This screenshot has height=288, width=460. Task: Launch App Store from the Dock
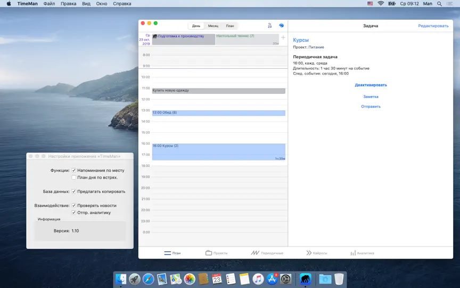coord(272,278)
